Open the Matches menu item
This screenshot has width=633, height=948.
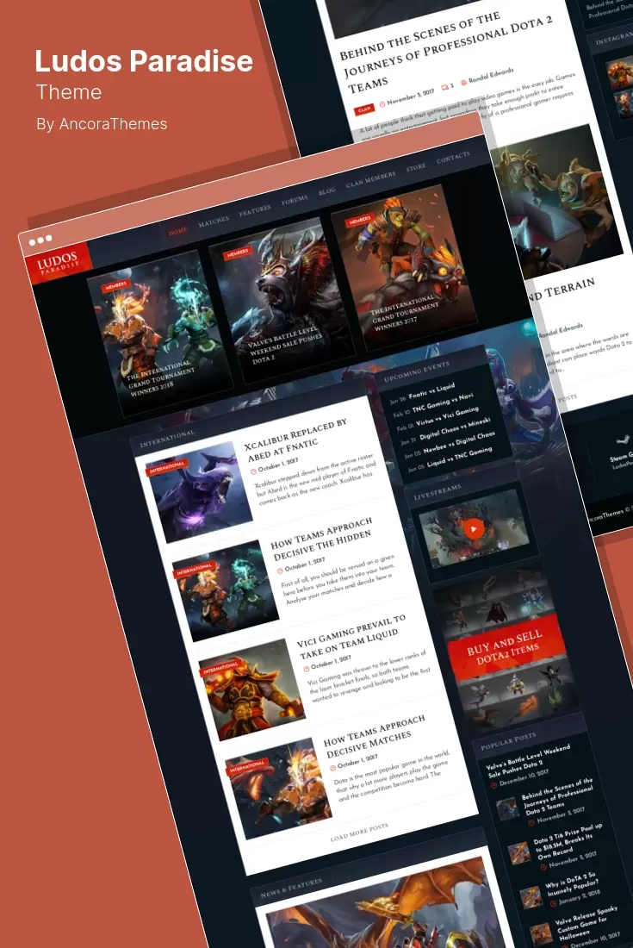click(214, 221)
